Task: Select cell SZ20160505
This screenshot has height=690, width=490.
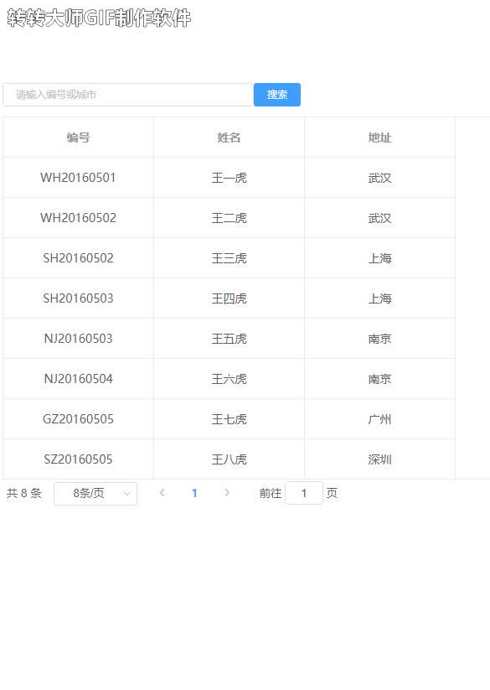Action: pyautogui.click(x=78, y=459)
